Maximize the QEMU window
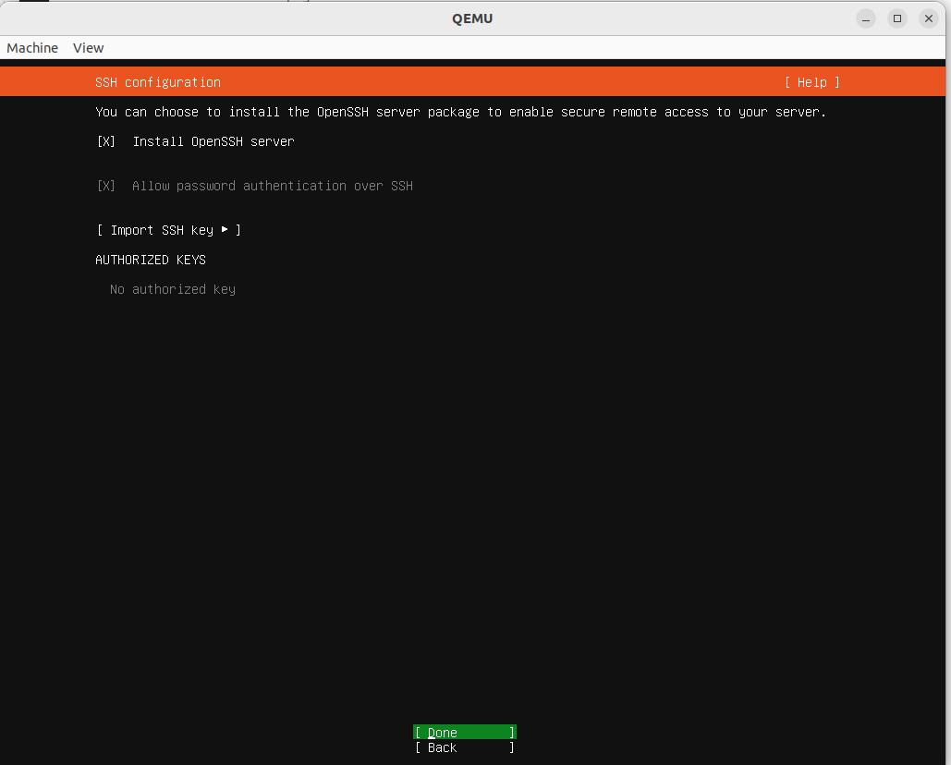This screenshot has width=951, height=765. 896,18
